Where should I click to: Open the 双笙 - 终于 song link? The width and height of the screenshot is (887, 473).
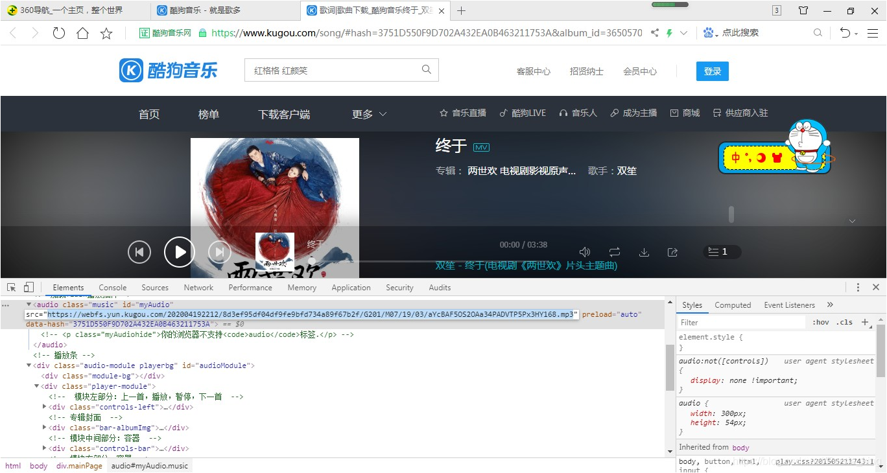point(526,266)
